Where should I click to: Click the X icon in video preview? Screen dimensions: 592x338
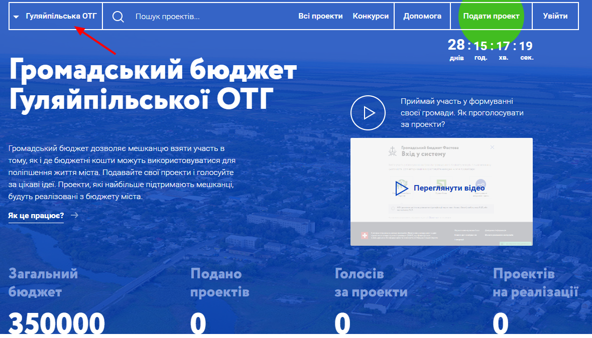pos(492,147)
